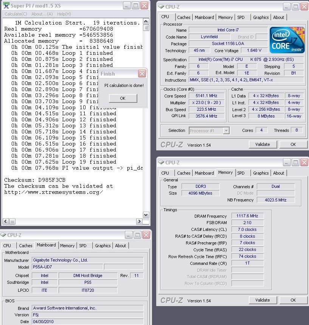Click the Command Rate value 1T
This screenshot has height=325, width=309.
[247, 263]
